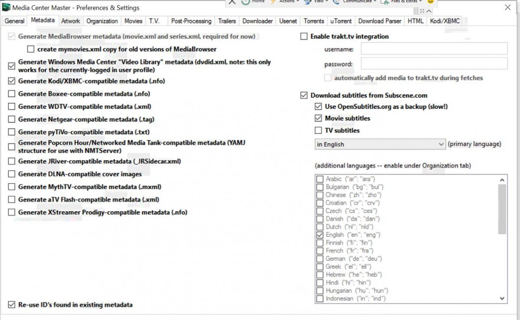This screenshot has width=520, height=320.
Task: Check Generate XStreamer Prodigy-compatible metadata
Action: point(11,212)
